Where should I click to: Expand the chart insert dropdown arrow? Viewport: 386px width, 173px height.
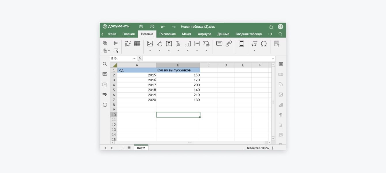(188, 50)
